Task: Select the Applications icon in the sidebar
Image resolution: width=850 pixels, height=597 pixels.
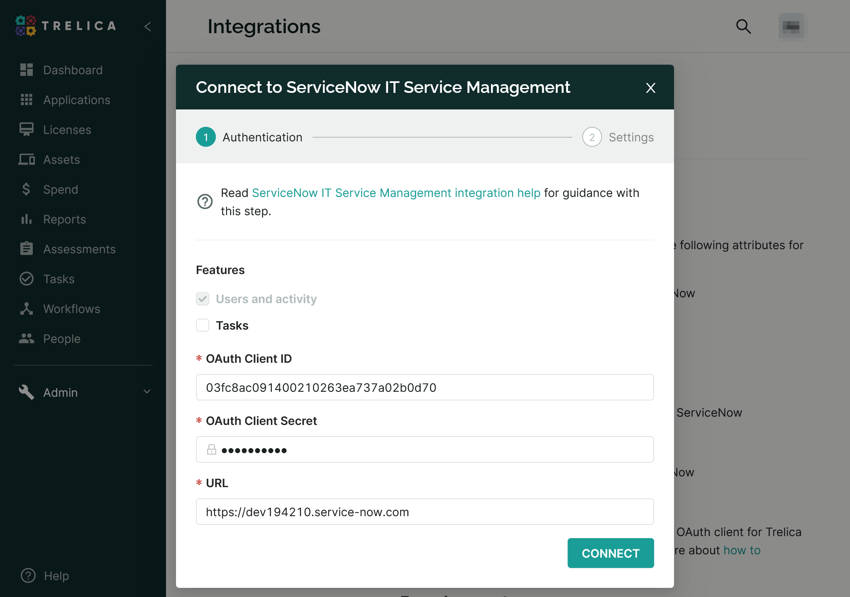Action: click(x=27, y=100)
